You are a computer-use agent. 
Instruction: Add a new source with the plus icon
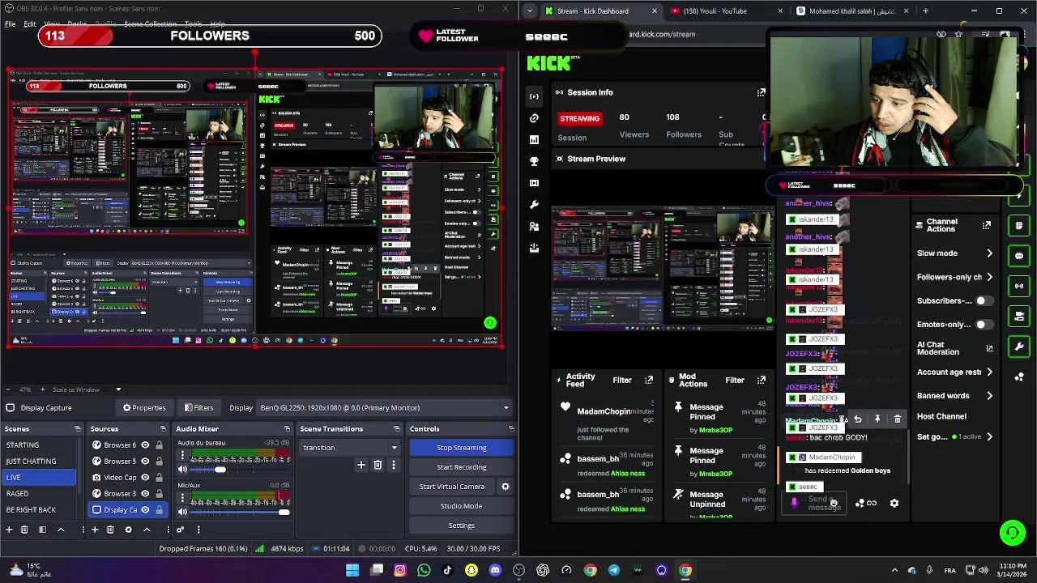[95, 530]
